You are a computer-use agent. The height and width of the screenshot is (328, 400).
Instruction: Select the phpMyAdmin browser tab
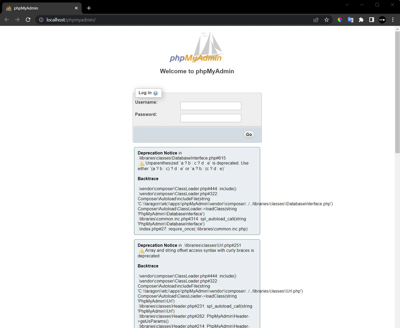point(42,8)
